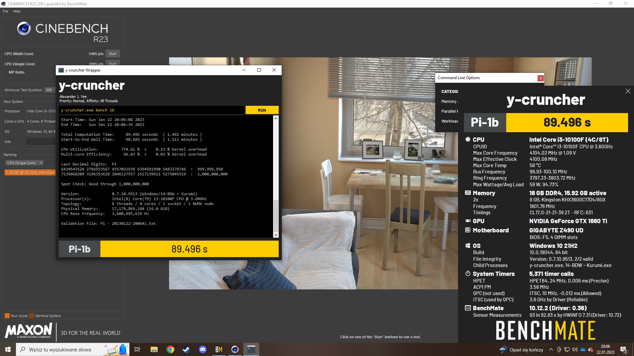Start the CPU (Multi Core) test
This screenshot has height=356, width=634.
coord(113,54)
